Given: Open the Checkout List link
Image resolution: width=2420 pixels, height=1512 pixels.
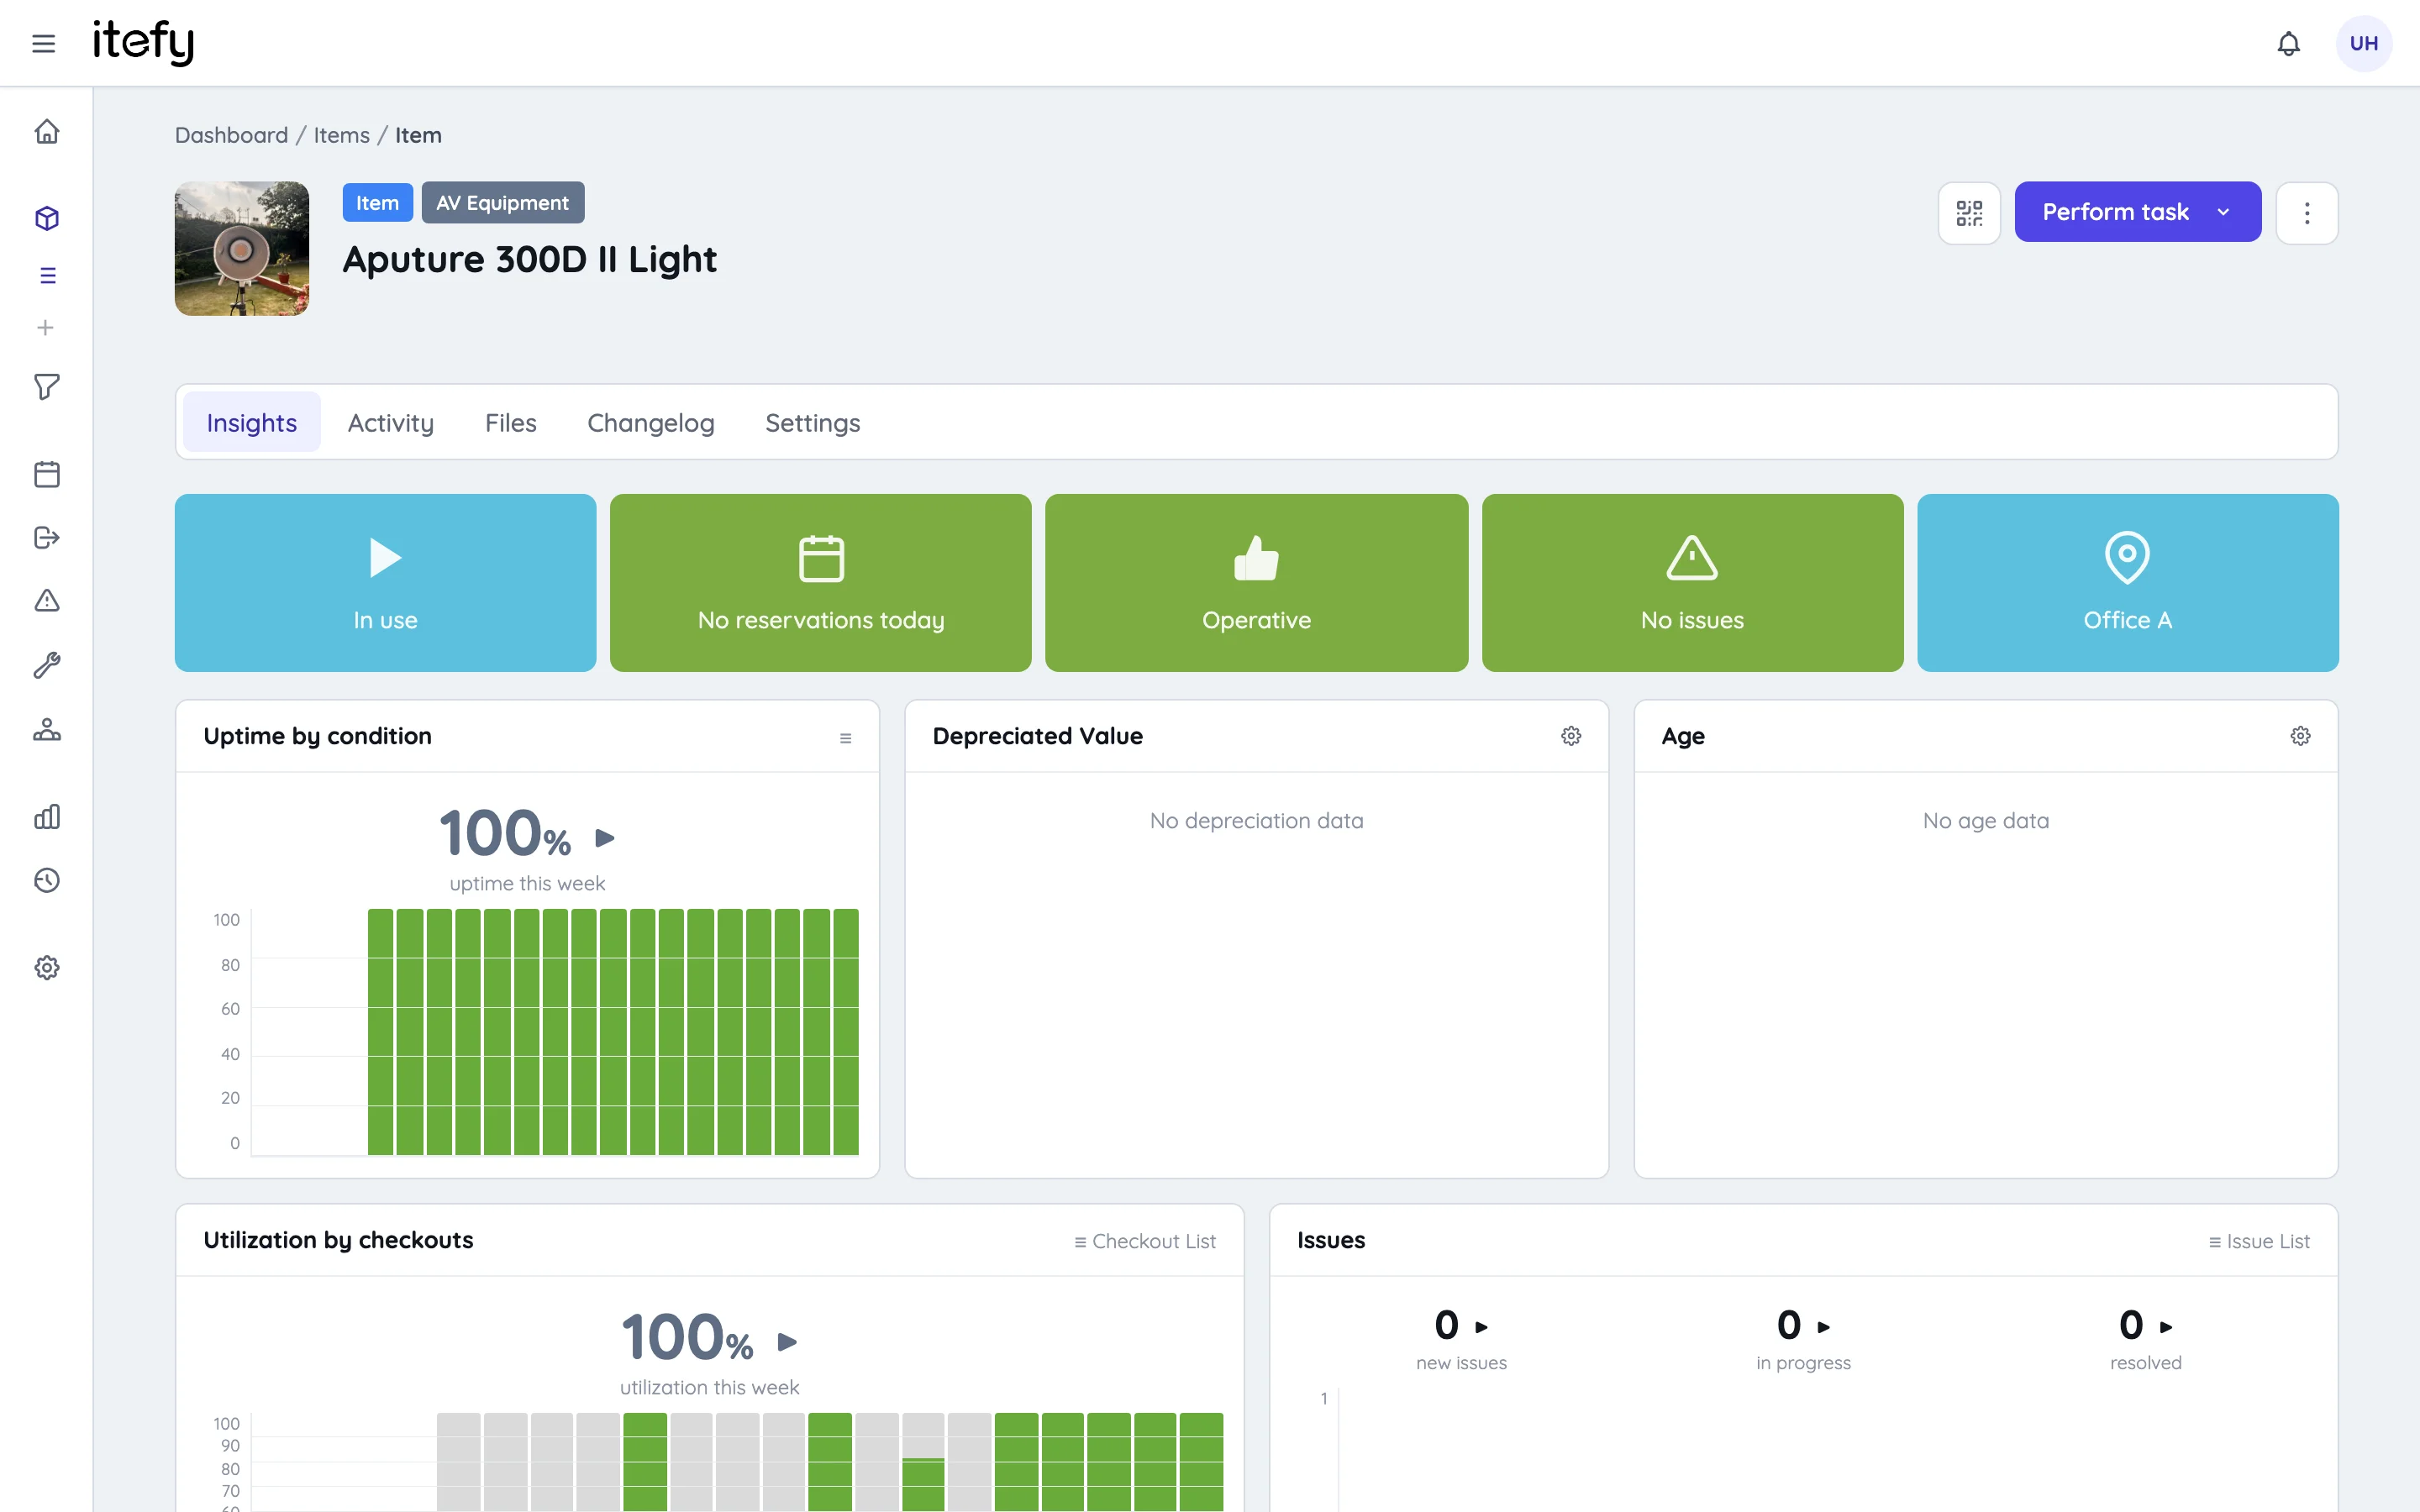Looking at the screenshot, I should [x=1145, y=1241].
